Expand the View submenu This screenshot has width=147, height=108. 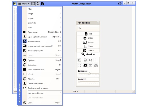tap(42, 27)
